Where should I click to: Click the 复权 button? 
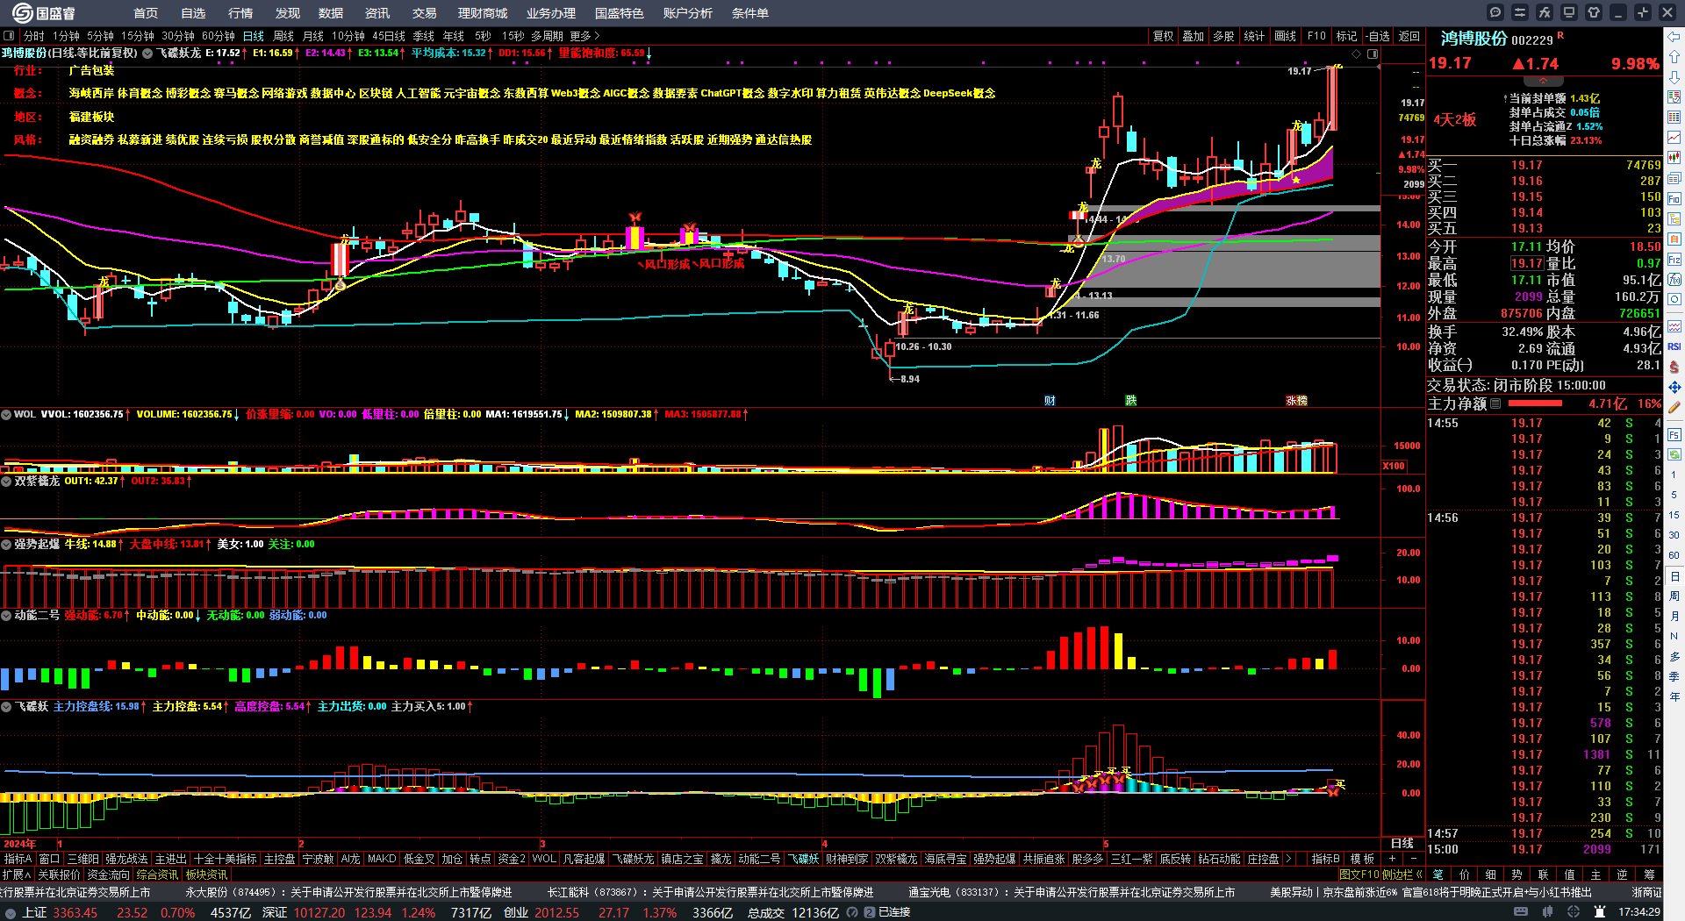[x=1163, y=36]
